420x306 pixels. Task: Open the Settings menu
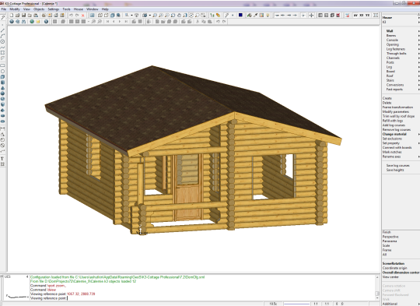54,9
